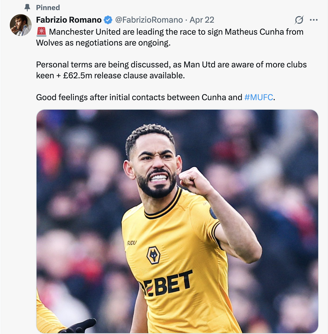328x334 pixels.
Task: Open the Matheus Cunha photo
Action: coord(177,221)
